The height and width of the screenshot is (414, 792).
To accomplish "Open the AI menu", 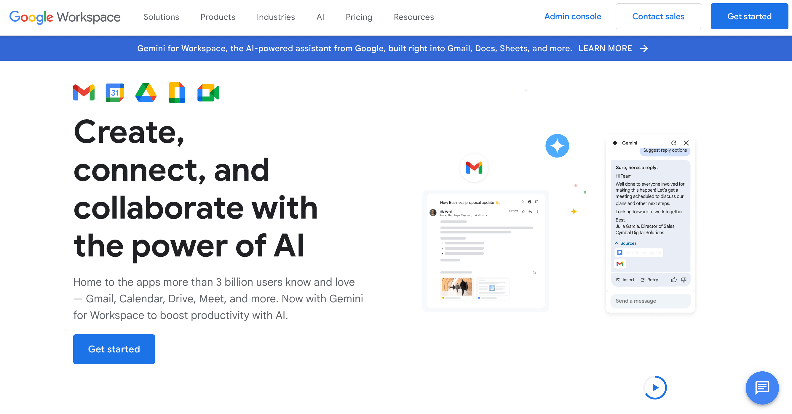I will pyautogui.click(x=320, y=17).
